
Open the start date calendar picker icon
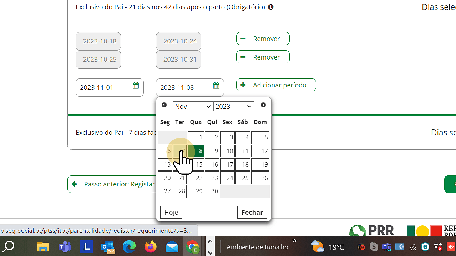coord(136,86)
